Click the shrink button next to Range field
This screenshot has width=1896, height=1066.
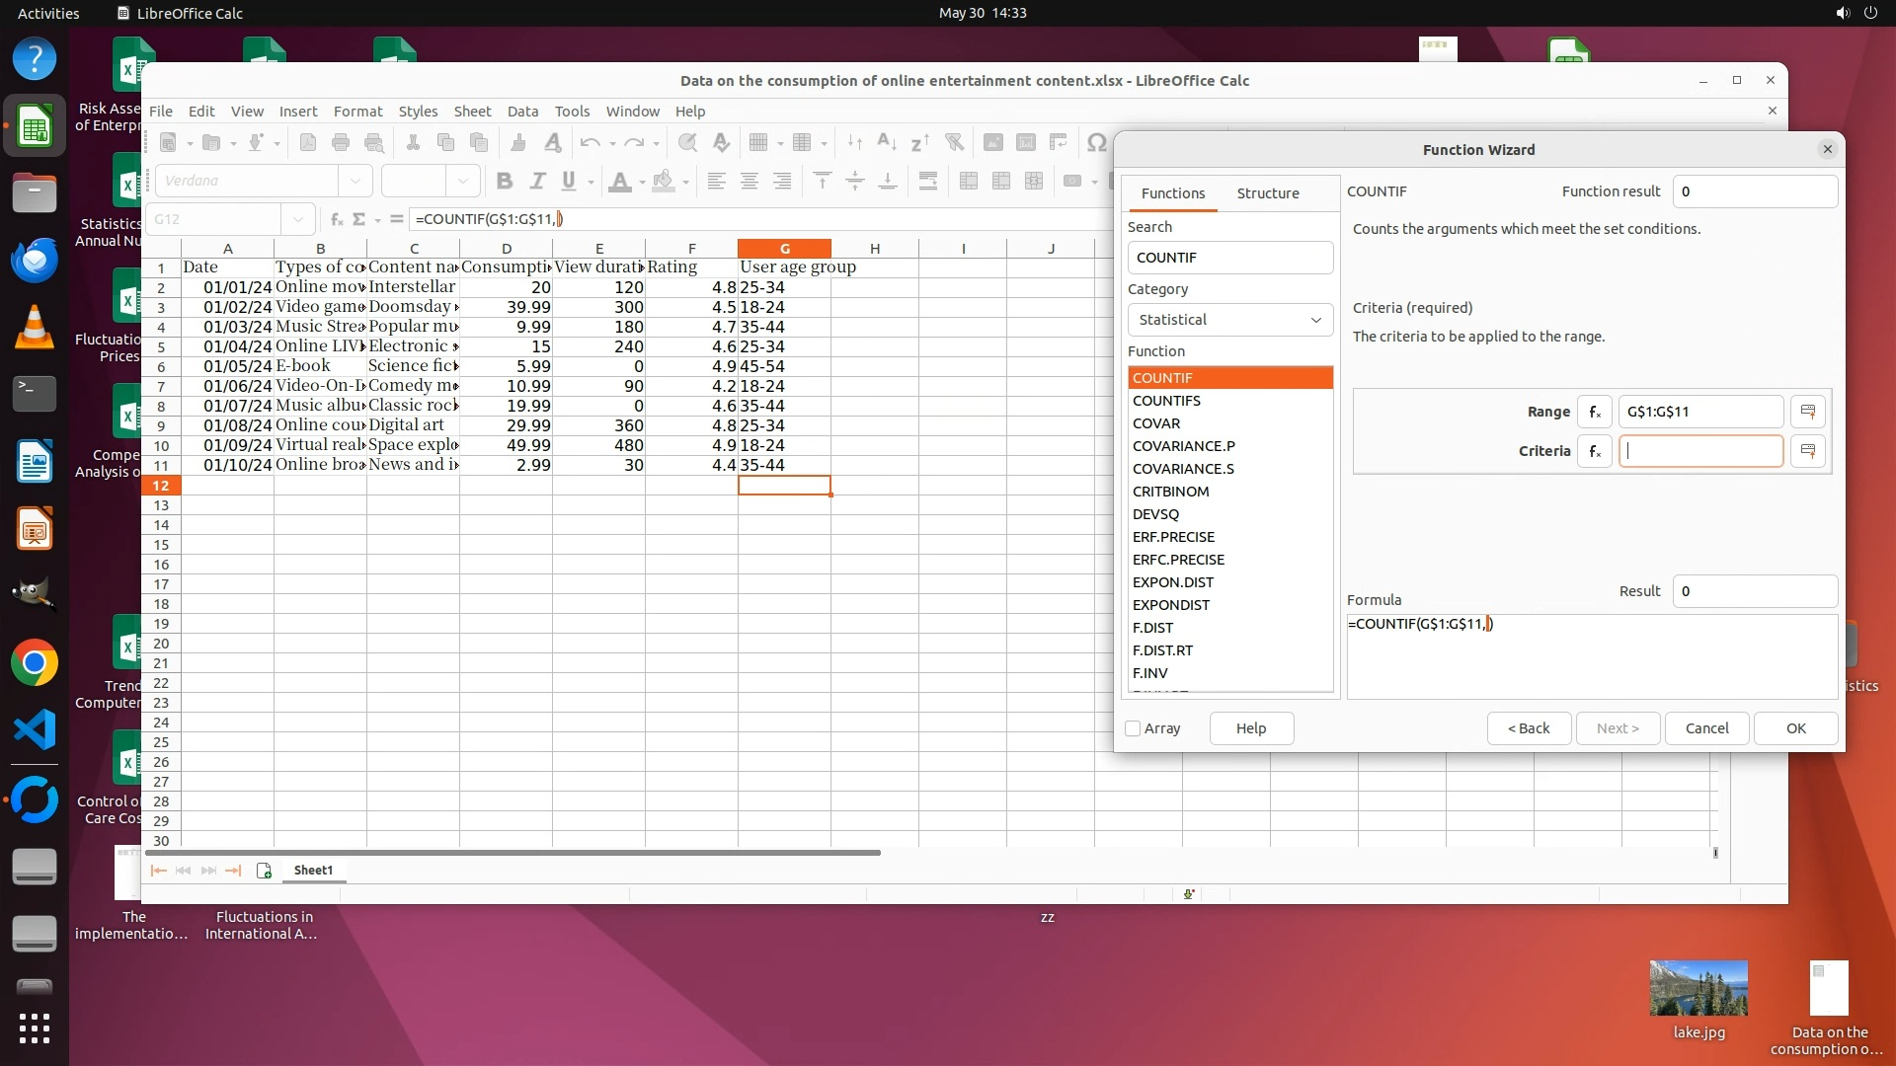click(1808, 412)
